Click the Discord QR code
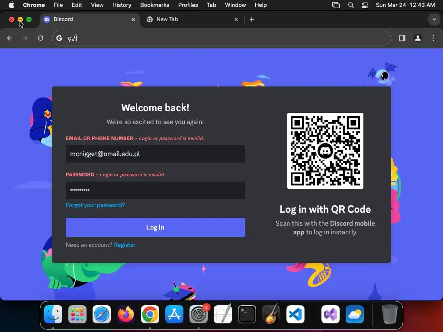This screenshot has height=332, width=443. pos(325,151)
